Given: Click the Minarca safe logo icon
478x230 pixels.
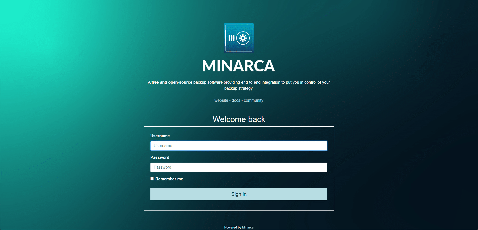Looking at the screenshot, I should click(239, 38).
